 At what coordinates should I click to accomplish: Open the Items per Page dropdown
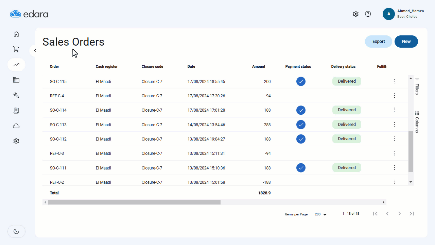click(x=320, y=214)
